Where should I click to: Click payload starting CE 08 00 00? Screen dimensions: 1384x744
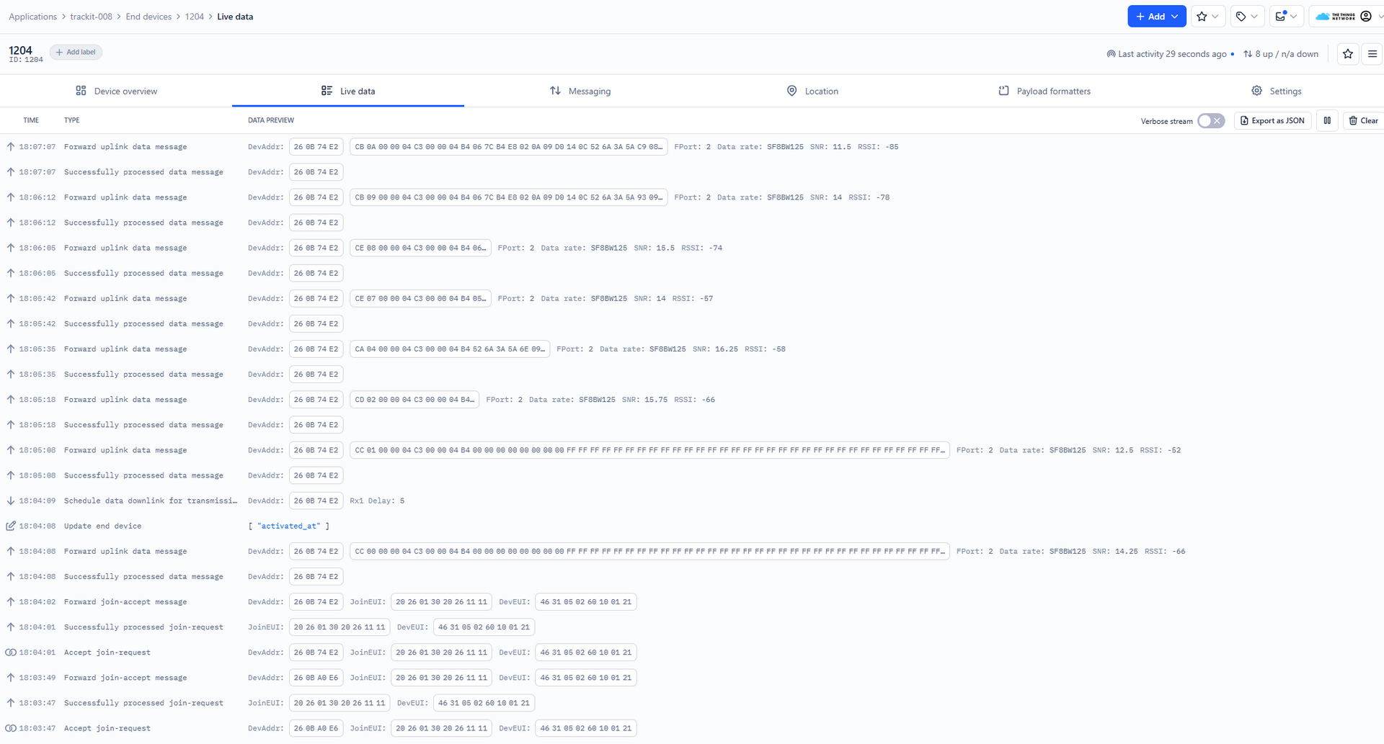coord(420,248)
